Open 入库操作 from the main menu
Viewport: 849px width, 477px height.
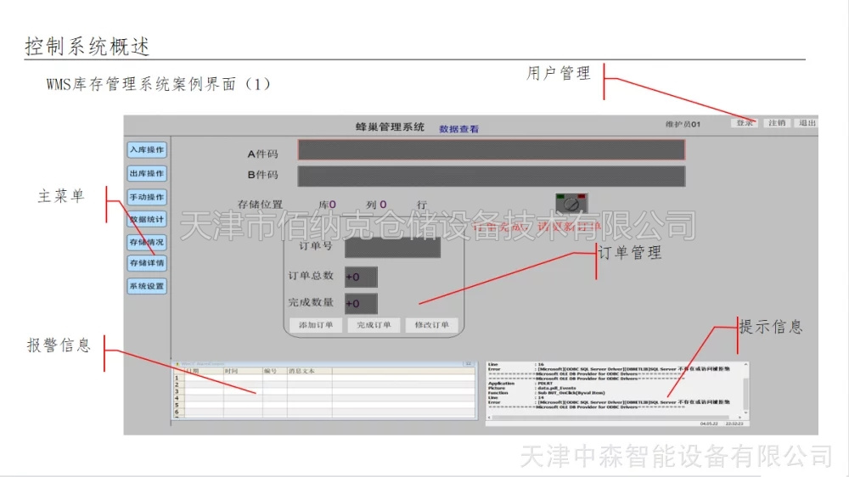click(x=147, y=150)
